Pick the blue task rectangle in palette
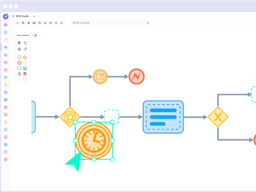Viewport: 256px width, 192px height. coord(19,68)
